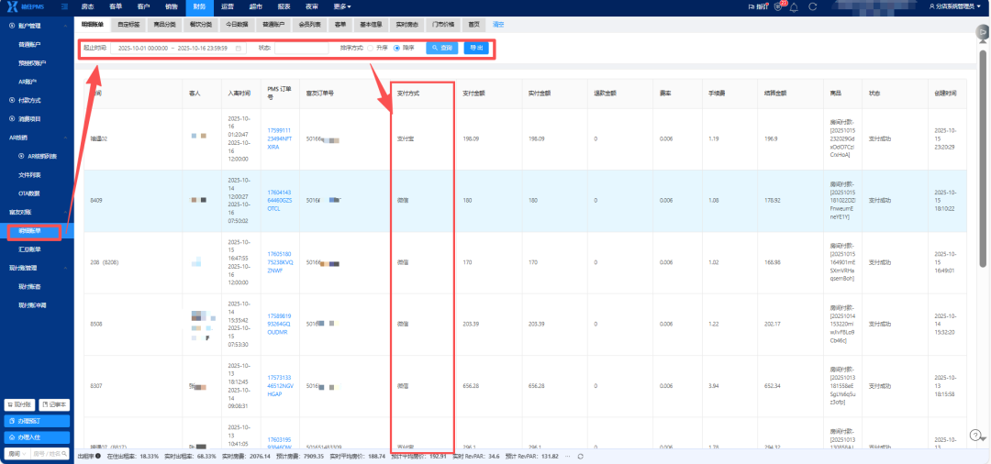This screenshot has height=464, width=991.
Task: Open 汇总账单 in the sidebar
Action: 30,249
